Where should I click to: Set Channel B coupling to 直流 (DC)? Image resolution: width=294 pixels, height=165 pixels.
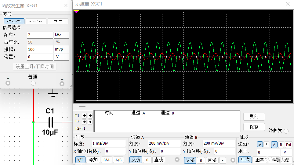click(212, 160)
